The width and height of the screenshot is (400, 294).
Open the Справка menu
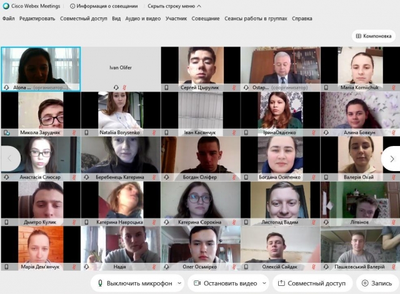click(302, 19)
